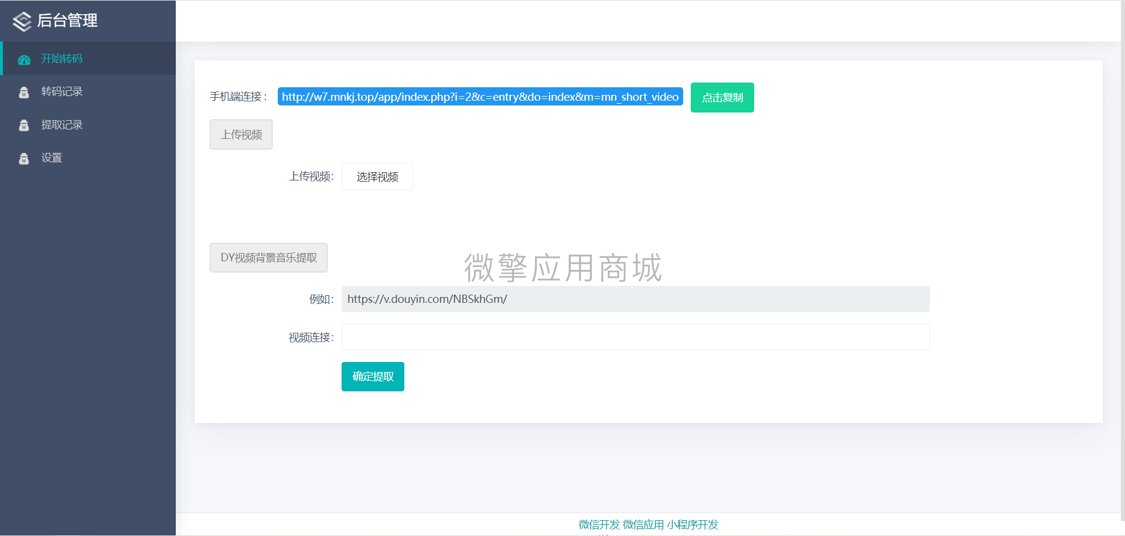Click the 视频连接 input field
The image size is (1125, 536).
[x=635, y=337]
